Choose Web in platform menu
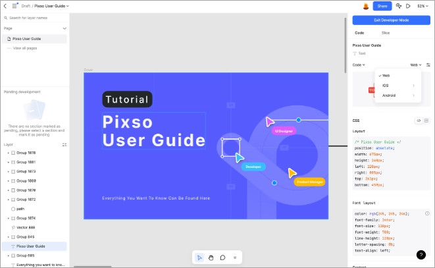 click(398, 76)
